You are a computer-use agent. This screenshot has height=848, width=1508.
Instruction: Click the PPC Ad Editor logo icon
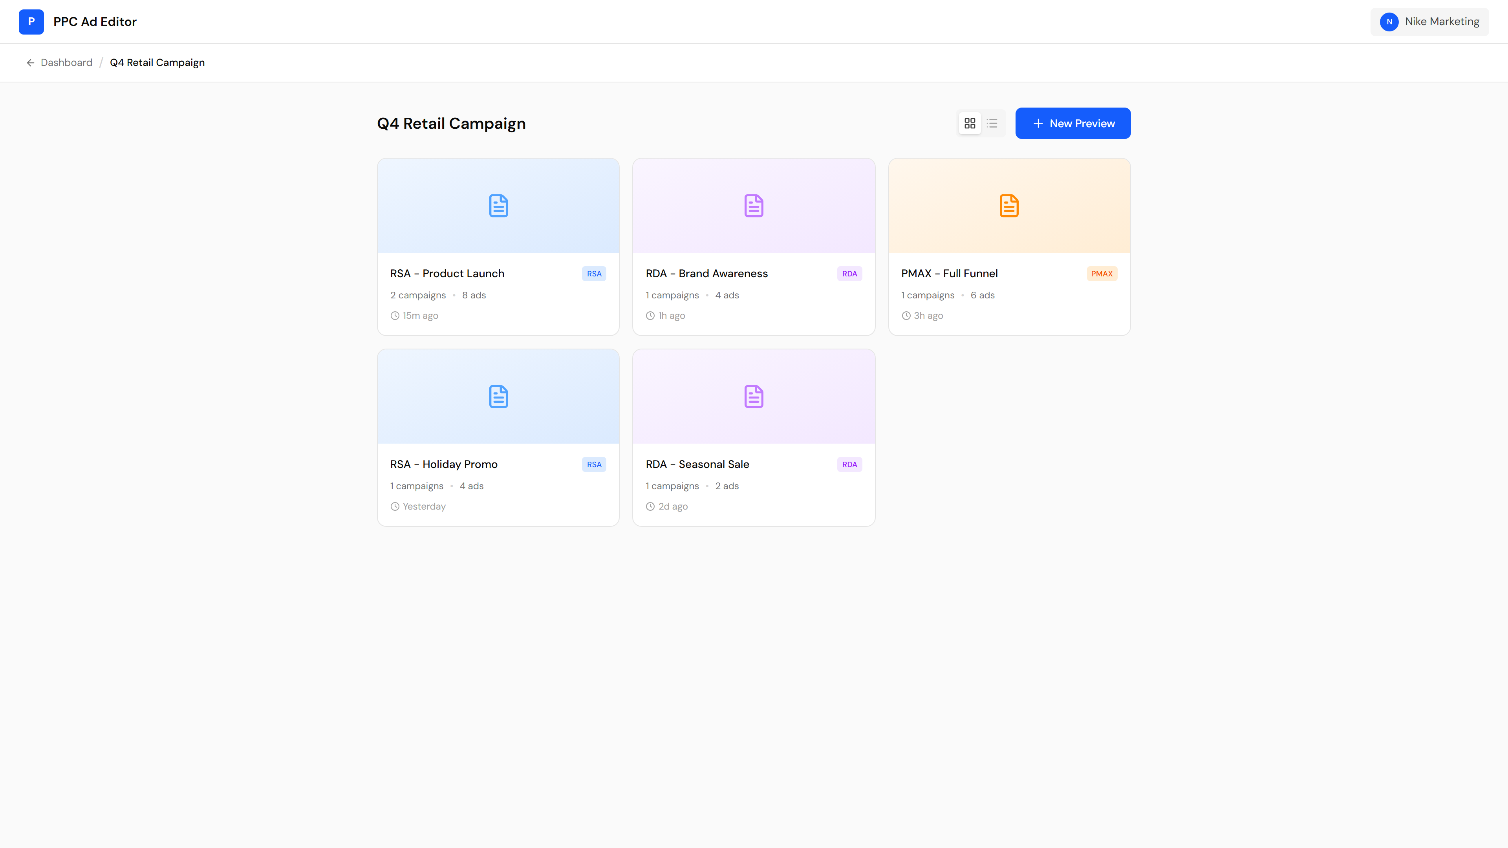pos(31,22)
